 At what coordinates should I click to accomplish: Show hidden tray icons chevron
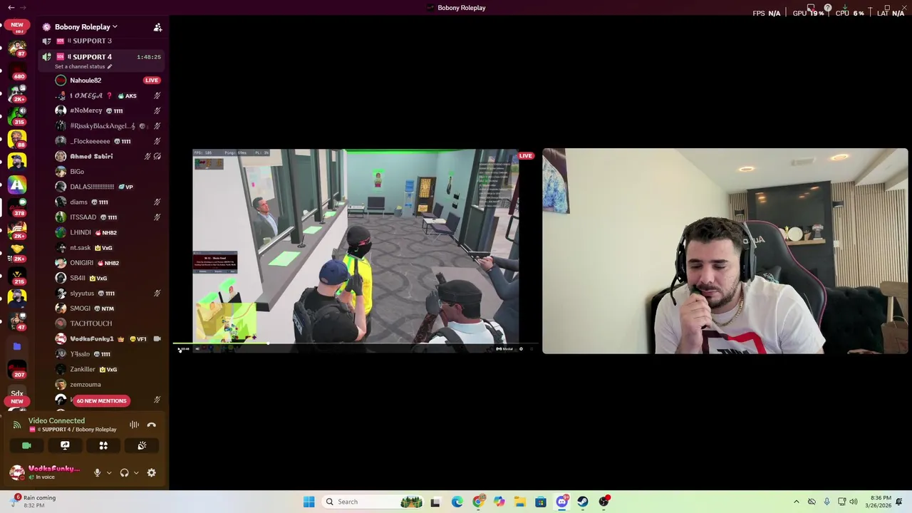click(x=797, y=502)
